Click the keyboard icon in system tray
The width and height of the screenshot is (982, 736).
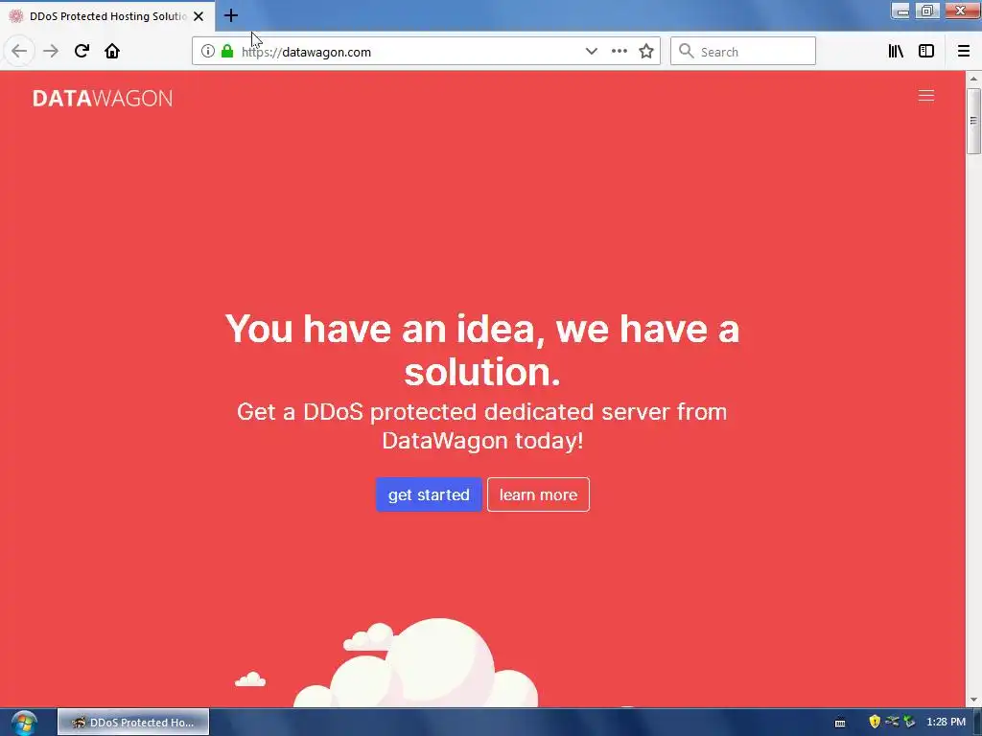pos(840,723)
